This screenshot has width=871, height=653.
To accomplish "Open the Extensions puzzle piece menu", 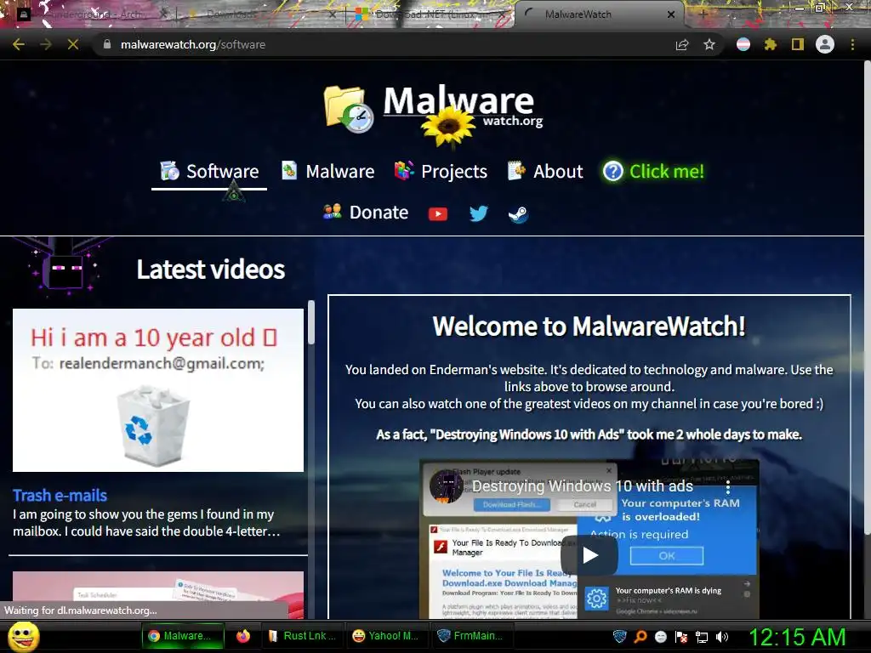I will pos(771,44).
